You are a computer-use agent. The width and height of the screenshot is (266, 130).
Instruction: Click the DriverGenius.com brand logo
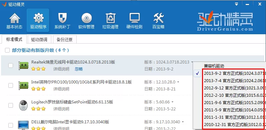[225, 21]
